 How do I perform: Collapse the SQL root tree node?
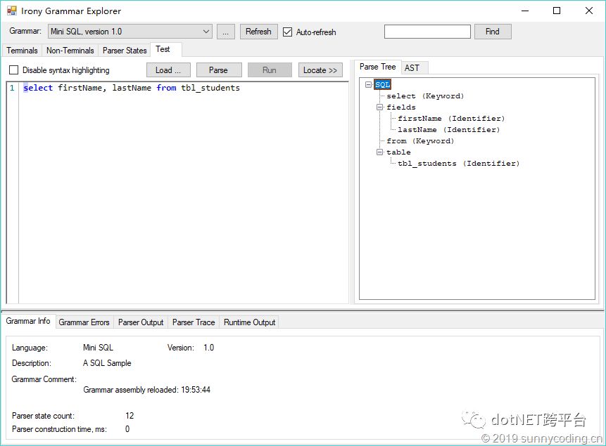[369, 85]
